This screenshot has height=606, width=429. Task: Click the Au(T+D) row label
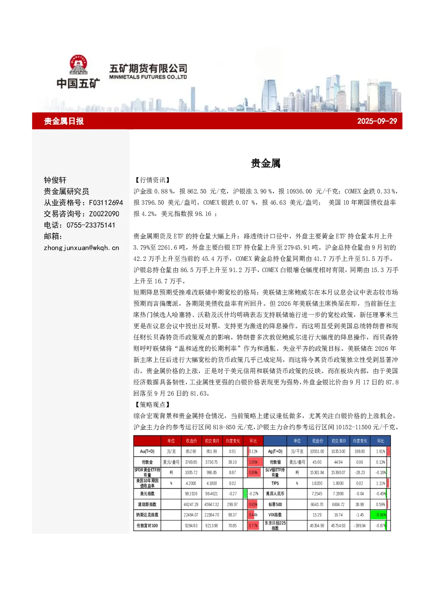[147, 451]
